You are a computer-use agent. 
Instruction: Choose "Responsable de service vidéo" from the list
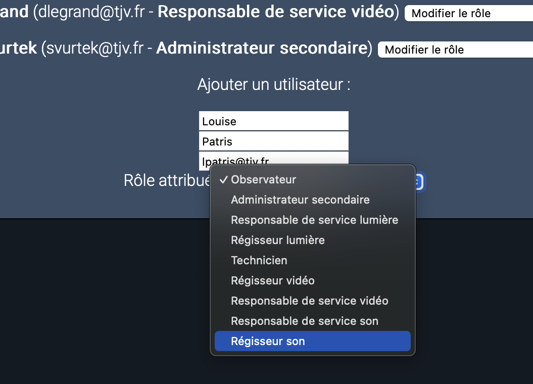click(309, 301)
